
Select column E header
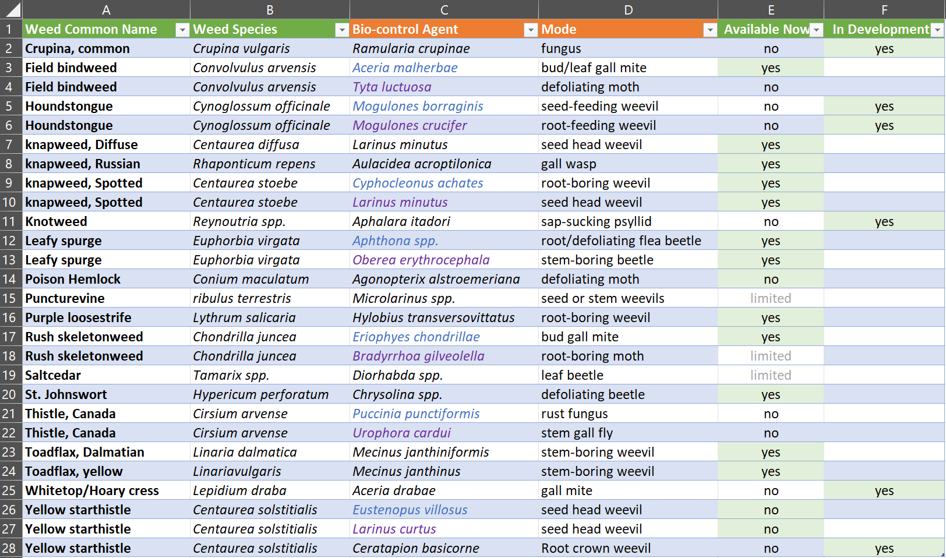[771, 9]
